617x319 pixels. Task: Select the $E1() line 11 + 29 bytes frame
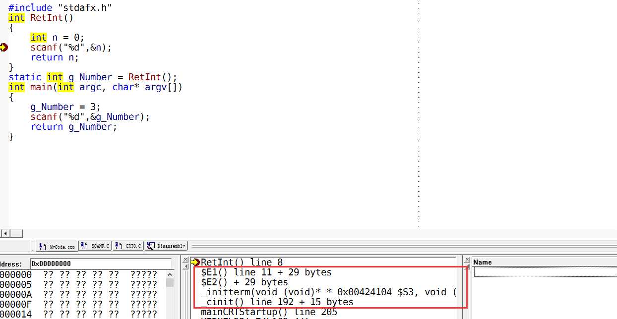(x=266, y=272)
